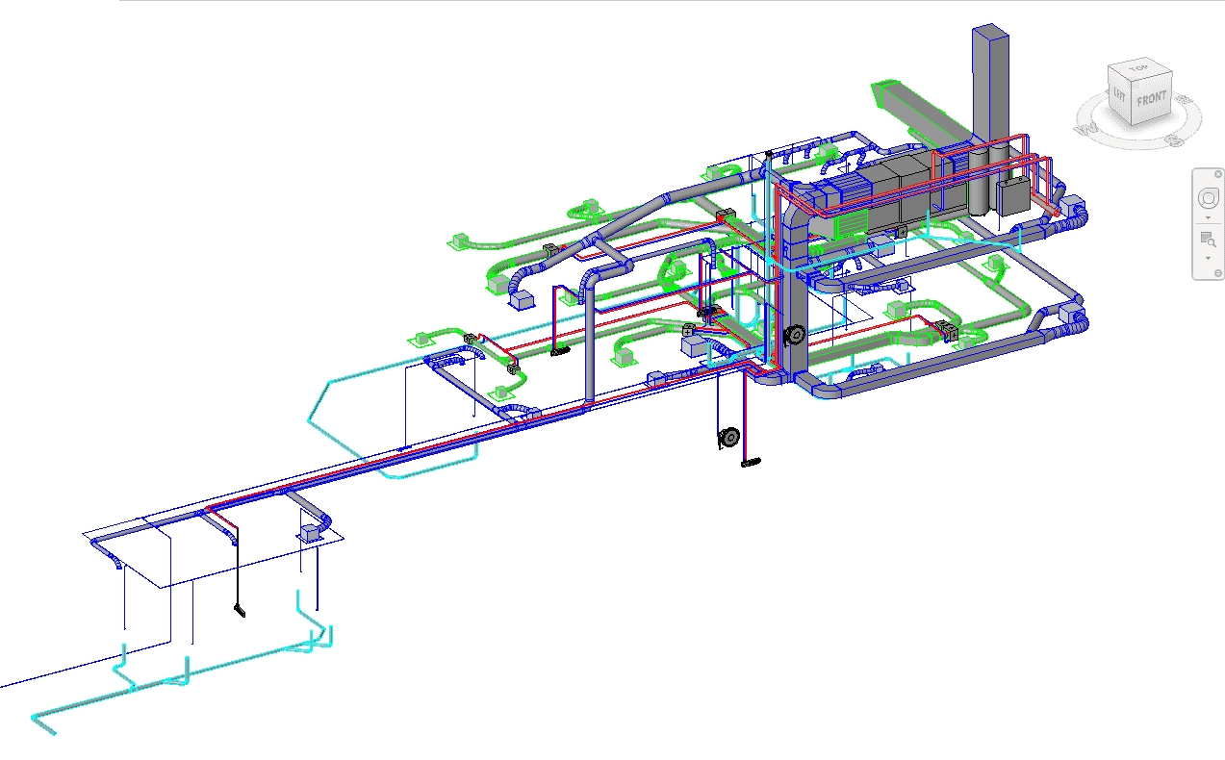Image resolution: width=1225 pixels, height=760 pixels.
Task: Select the standalone round fan below the ductwork
Action: point(728,439)
